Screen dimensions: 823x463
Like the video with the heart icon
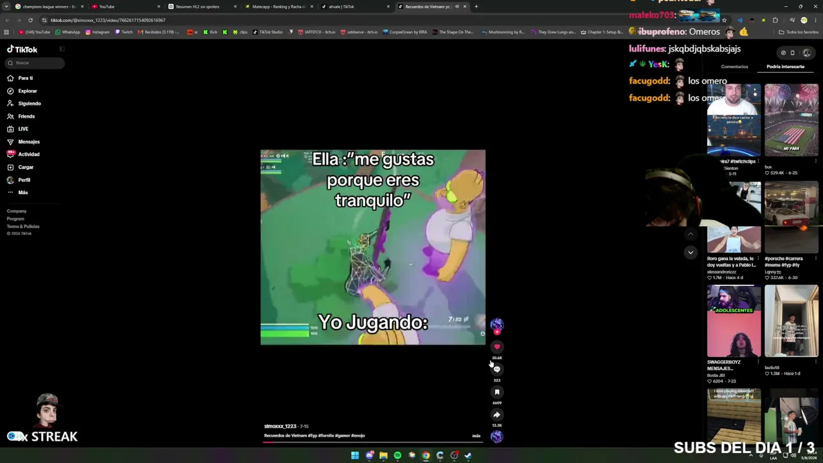click(x=496, y=347)
